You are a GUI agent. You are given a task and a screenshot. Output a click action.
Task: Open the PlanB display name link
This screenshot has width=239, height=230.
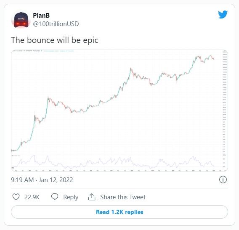[x=41, y=16]
